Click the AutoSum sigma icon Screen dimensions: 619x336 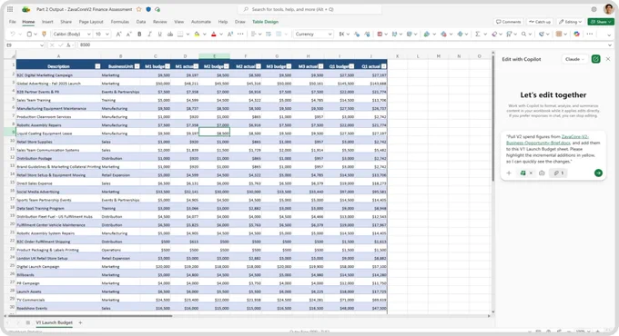[x=477, y=35]
